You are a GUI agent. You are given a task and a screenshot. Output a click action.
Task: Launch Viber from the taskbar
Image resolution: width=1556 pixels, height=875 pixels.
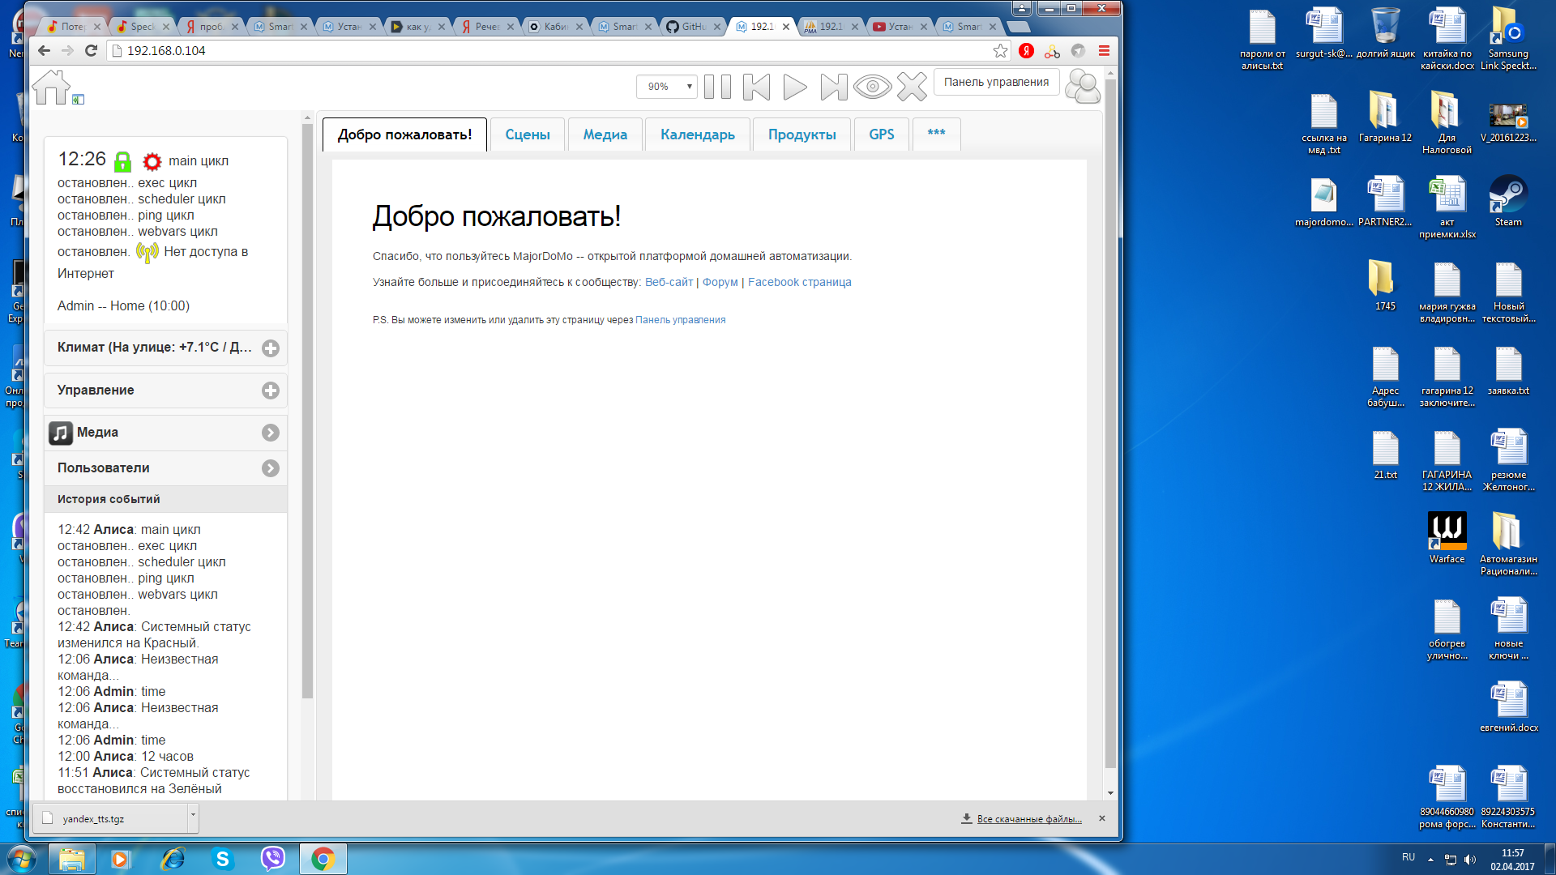click(272, 858)
